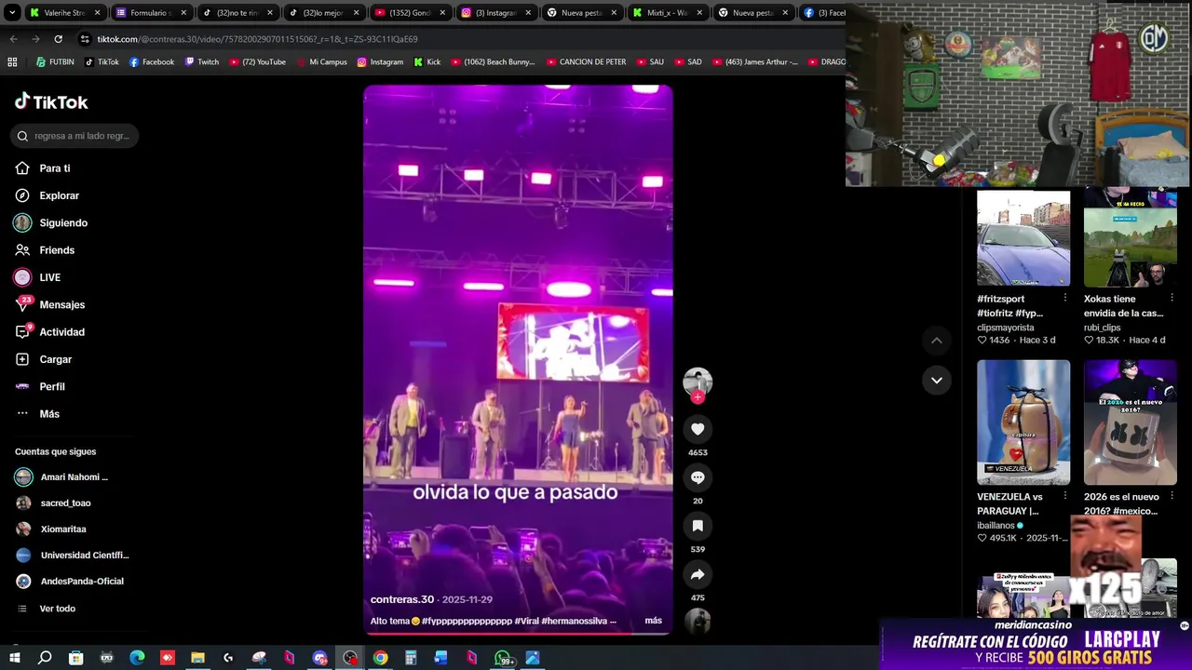Open Chrome tab search dropdown
This screenshot has height=670, width=1192.
[12, 13]
